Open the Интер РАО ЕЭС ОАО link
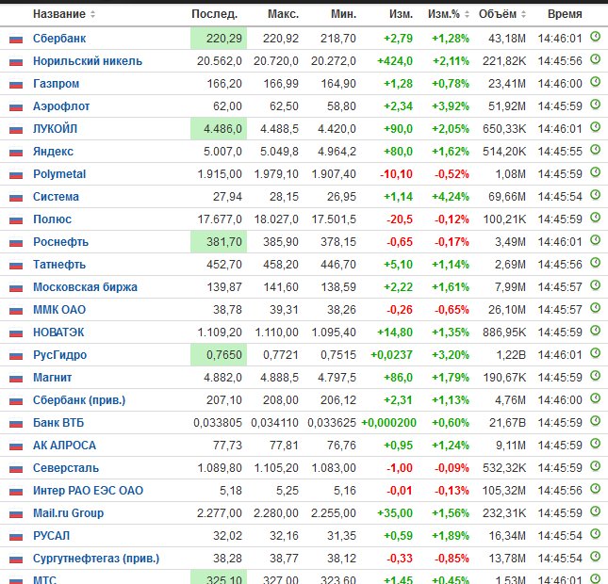The width and height of the screenshot is (608, 584). point(88,491)
